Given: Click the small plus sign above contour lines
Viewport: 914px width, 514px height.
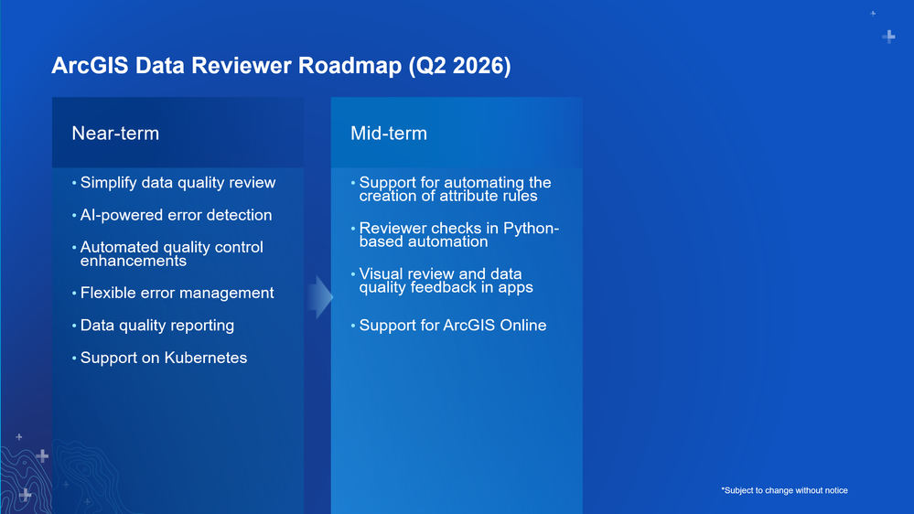Looking at the screenshot, I should coord(19,436).
